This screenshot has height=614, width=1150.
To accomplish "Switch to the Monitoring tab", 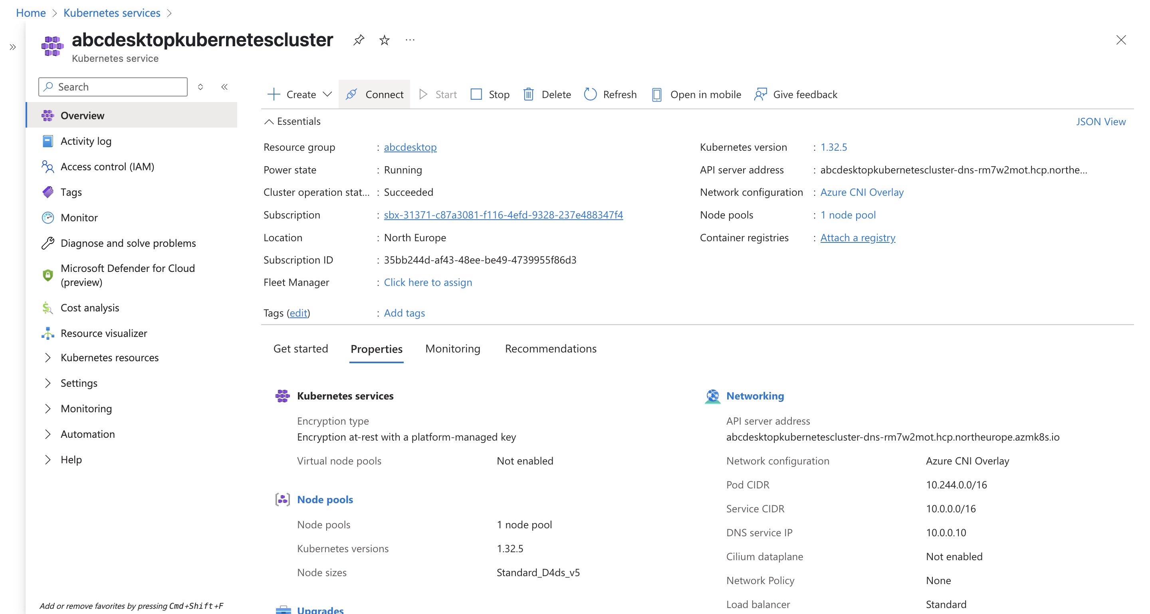I will (x=452, y=349).
